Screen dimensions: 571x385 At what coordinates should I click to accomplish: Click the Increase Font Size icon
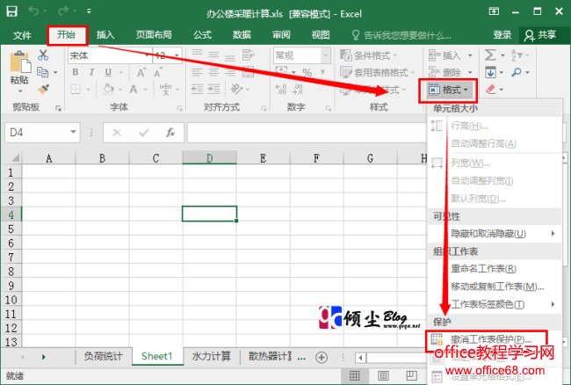(x=141, y=72)
